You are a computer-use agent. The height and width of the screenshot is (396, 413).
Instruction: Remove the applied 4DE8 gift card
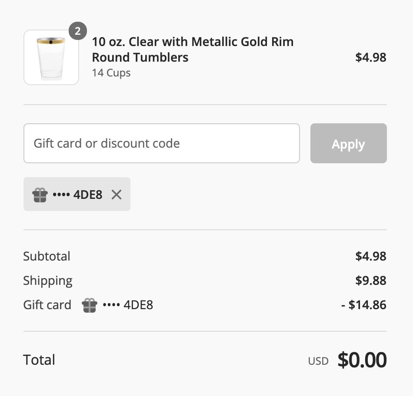point(116,195)
